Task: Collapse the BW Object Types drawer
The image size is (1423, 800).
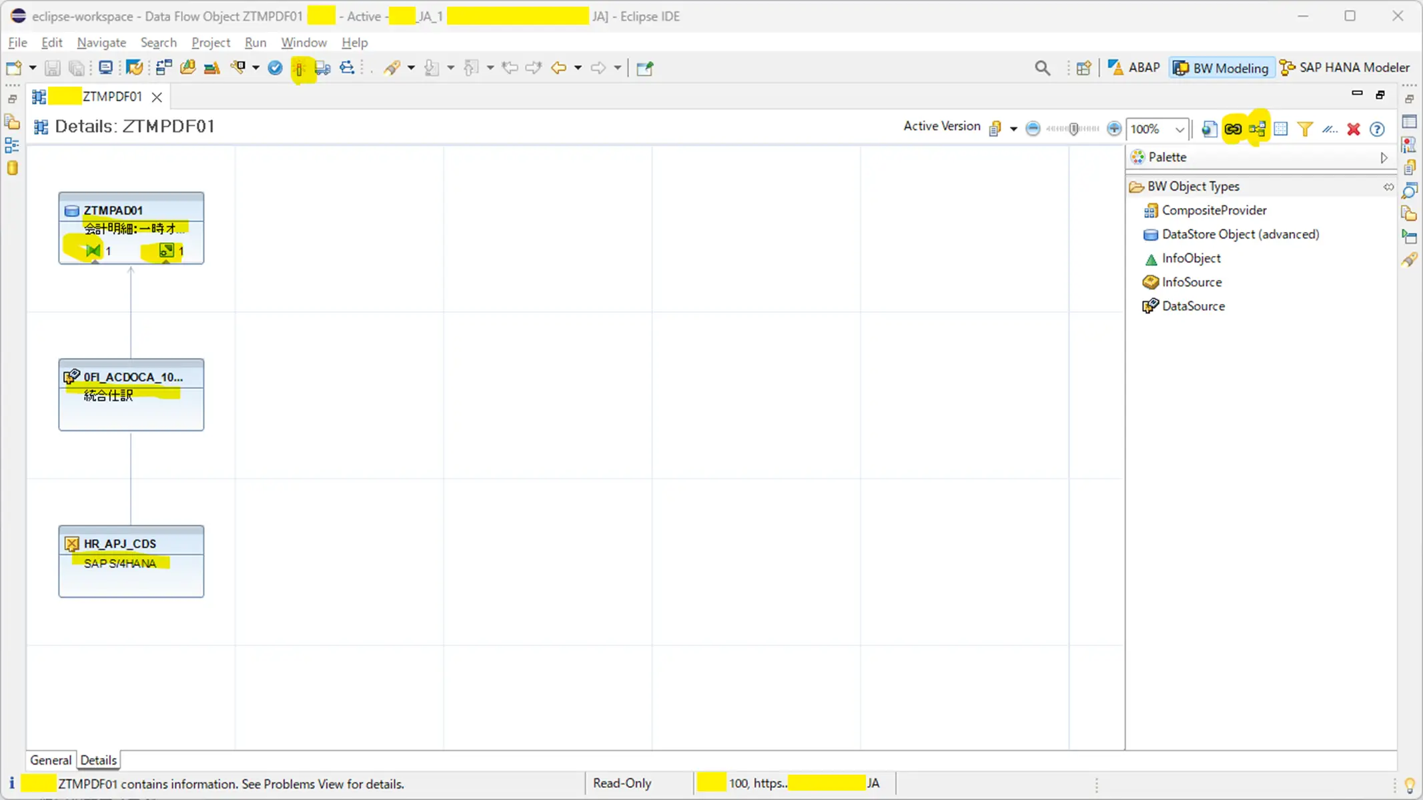Action: coord(1193,187)
